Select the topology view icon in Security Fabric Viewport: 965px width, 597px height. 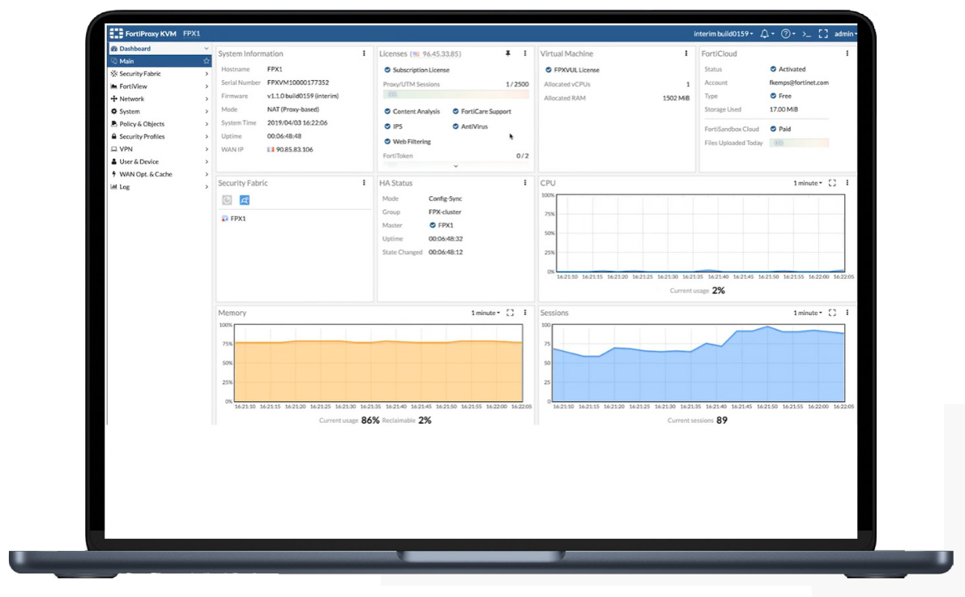click(x=245, y=200)
